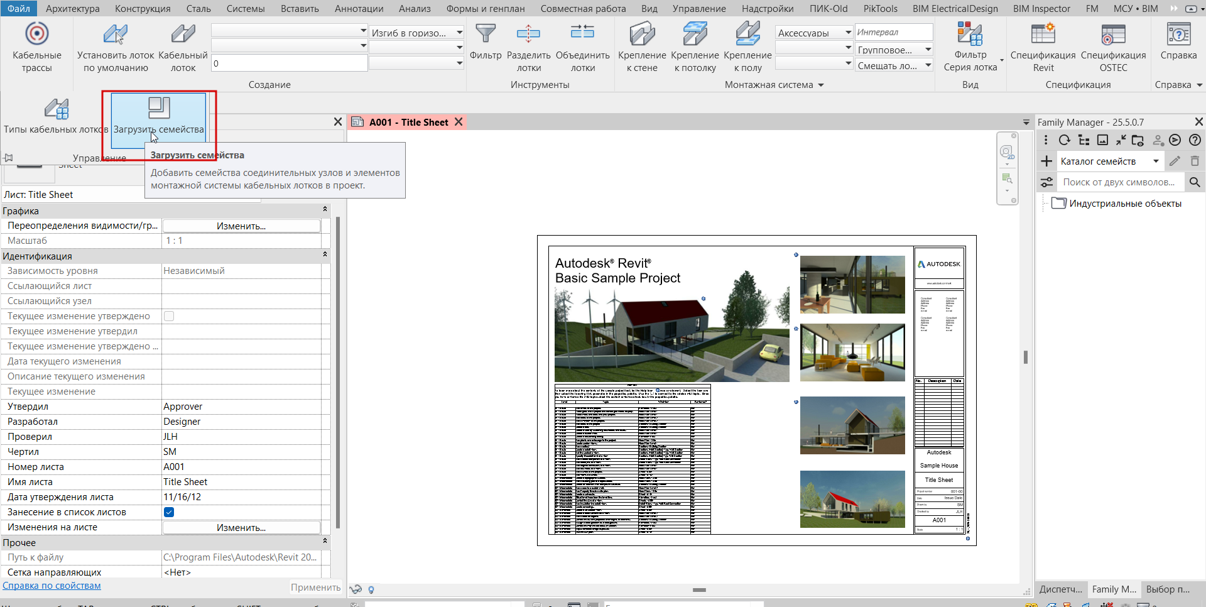
Task: Switch to the Диспетчер panel tab
Action: tap(1060, 589)
